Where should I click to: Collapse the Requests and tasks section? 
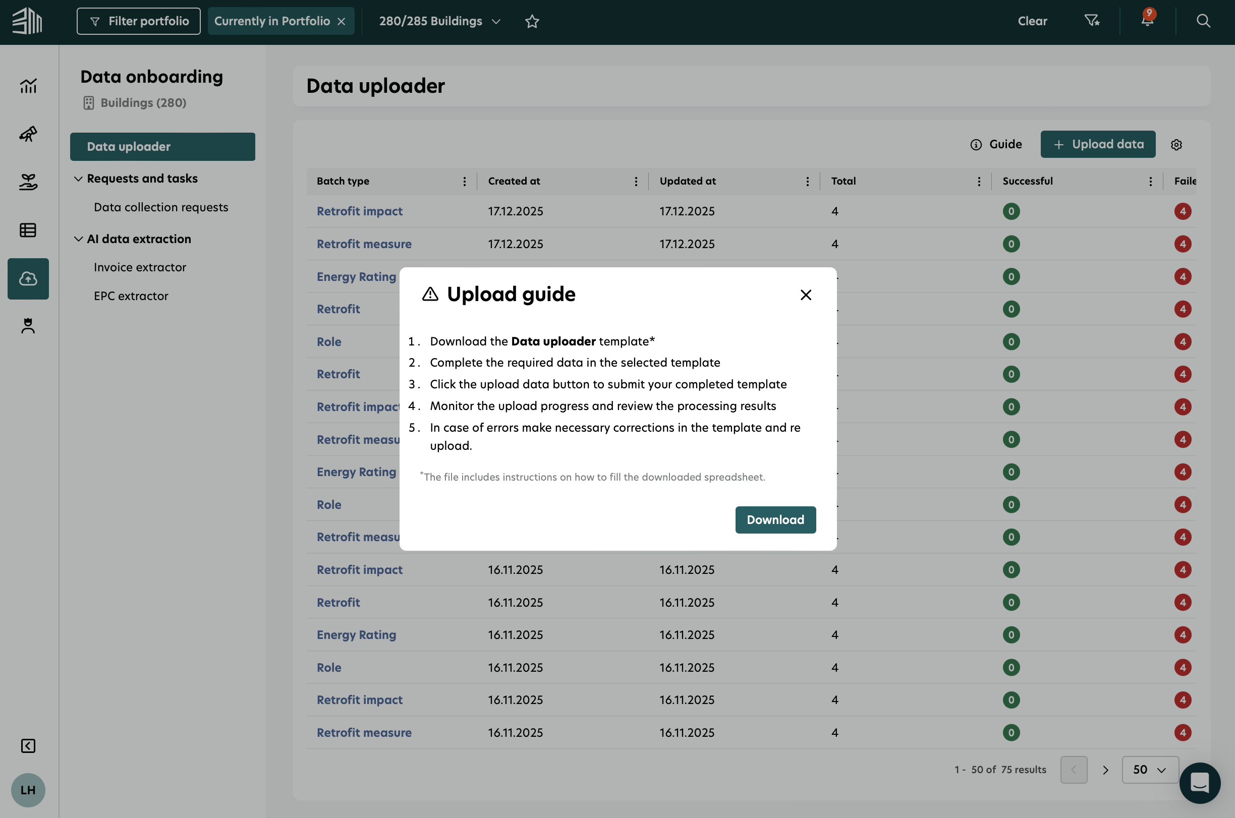point(79,179)
